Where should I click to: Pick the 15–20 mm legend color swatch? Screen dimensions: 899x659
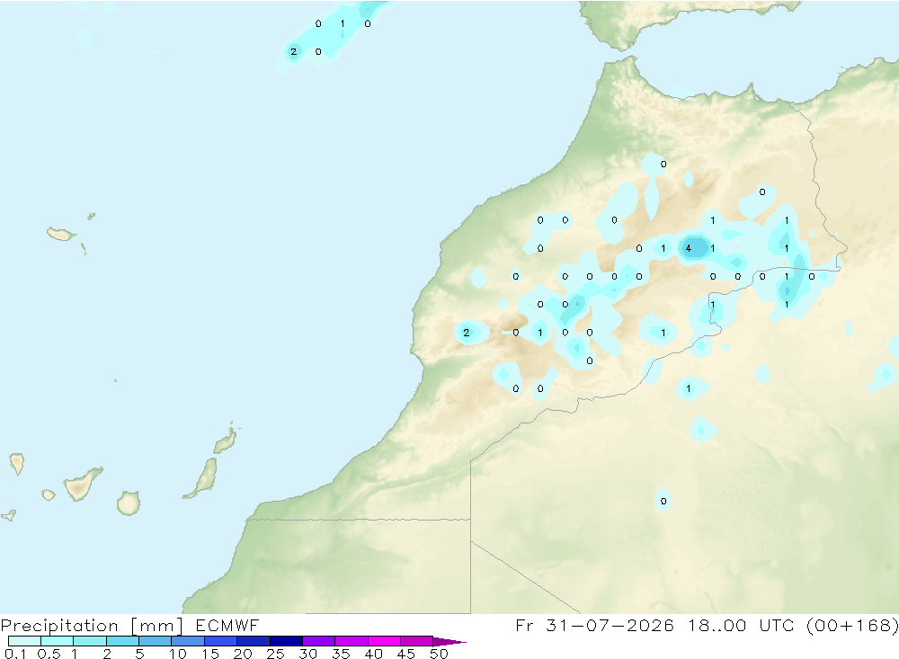[221, 641]
